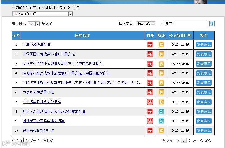Screen dimensions: 225x148
Task: Click 强 icon in row 1 土壤环境质量标准
Action: coord(150,45)
